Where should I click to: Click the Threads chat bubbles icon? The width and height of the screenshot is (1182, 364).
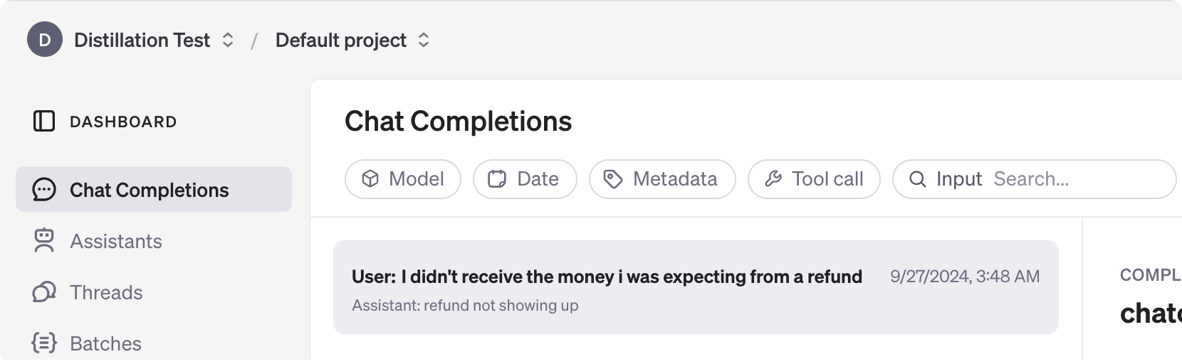tap(44, 292)
